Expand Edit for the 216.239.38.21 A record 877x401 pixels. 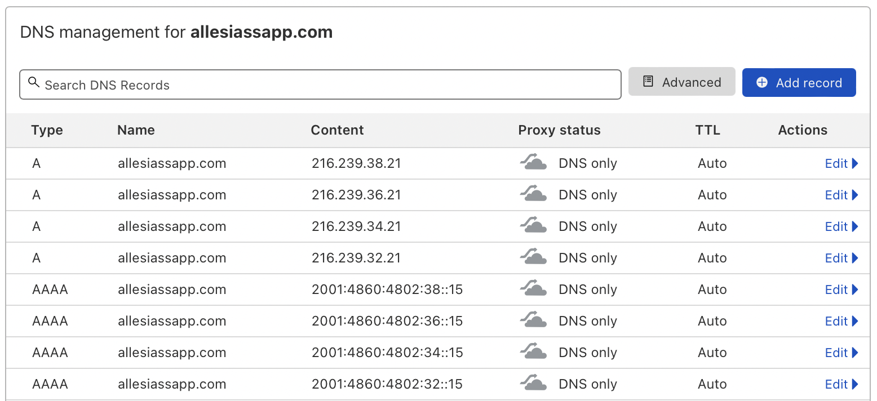(x=841, y=163)
